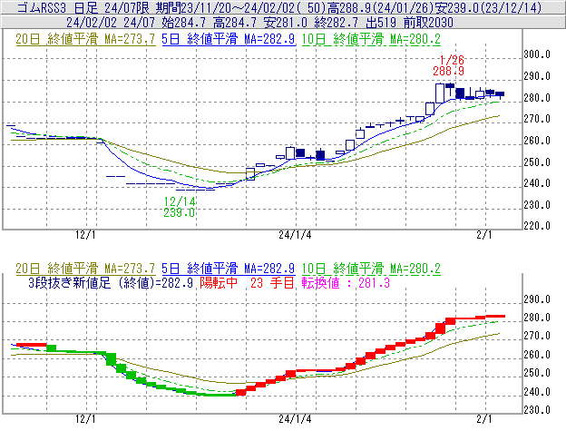Click the red 288.9 high price label
The image size is (566, 431).
coord(449,71)
